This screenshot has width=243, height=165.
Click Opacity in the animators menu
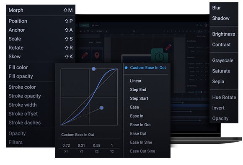pos(17,133)
